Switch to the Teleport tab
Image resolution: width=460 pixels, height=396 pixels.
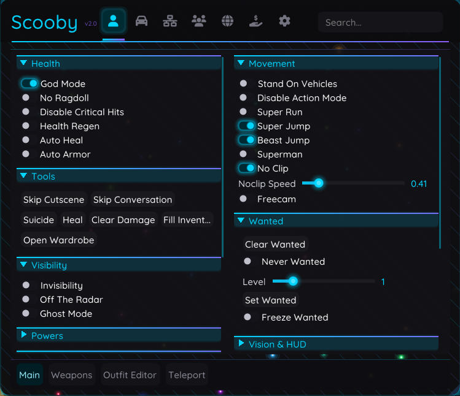(187, 375)
